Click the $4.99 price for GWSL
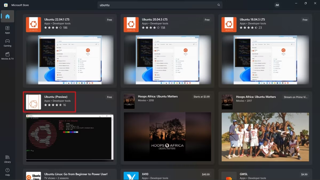The height and width of the screenshot is (180, 320). pyautogui.click(x=304, y=174)
